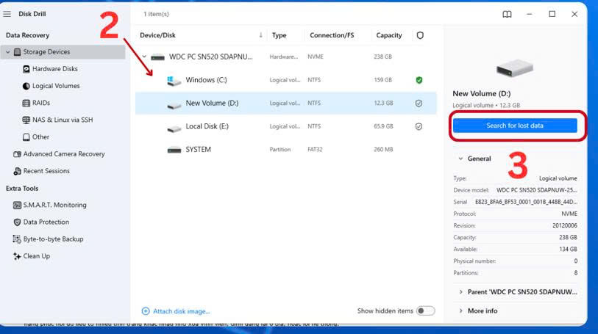Sort by Device/Disk column header
Screen dimensions: 598x334
pos(157,35)
